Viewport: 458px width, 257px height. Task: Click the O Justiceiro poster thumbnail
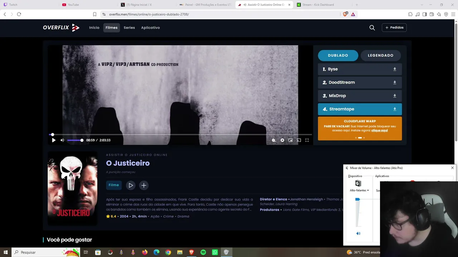73,188
